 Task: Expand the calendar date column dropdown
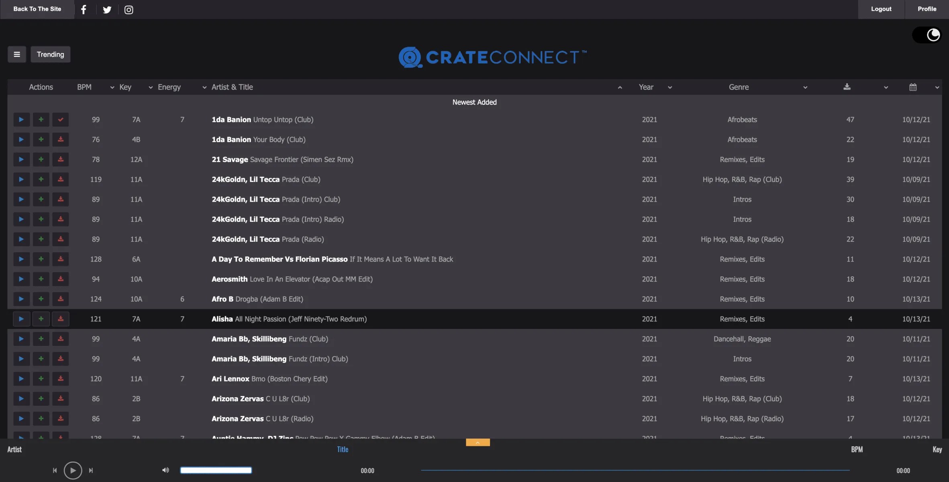(x=937, y=87)
